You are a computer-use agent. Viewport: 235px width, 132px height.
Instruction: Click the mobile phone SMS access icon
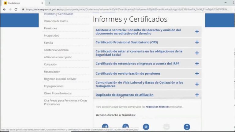[187, 127]
